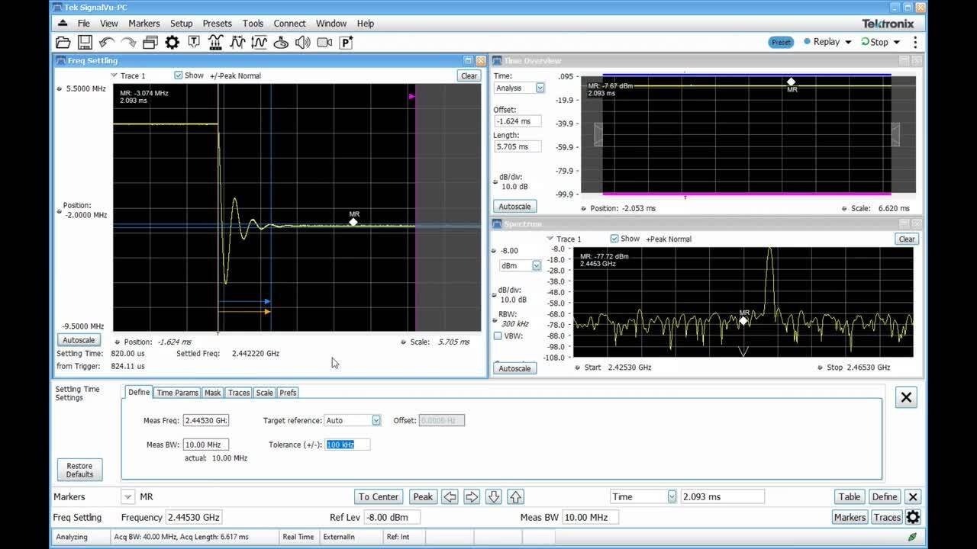
Task: Move marker to higher peak up arrow
Action: (515, 497)
